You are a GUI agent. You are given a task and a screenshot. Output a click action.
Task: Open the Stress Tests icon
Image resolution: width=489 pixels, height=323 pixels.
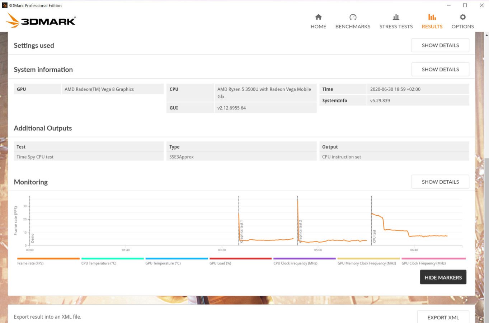396,17
